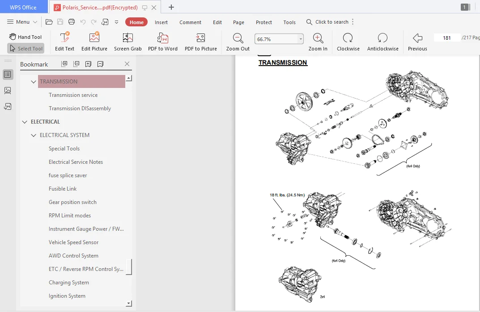Open the Charging System bookmark

tap(68, 283)
